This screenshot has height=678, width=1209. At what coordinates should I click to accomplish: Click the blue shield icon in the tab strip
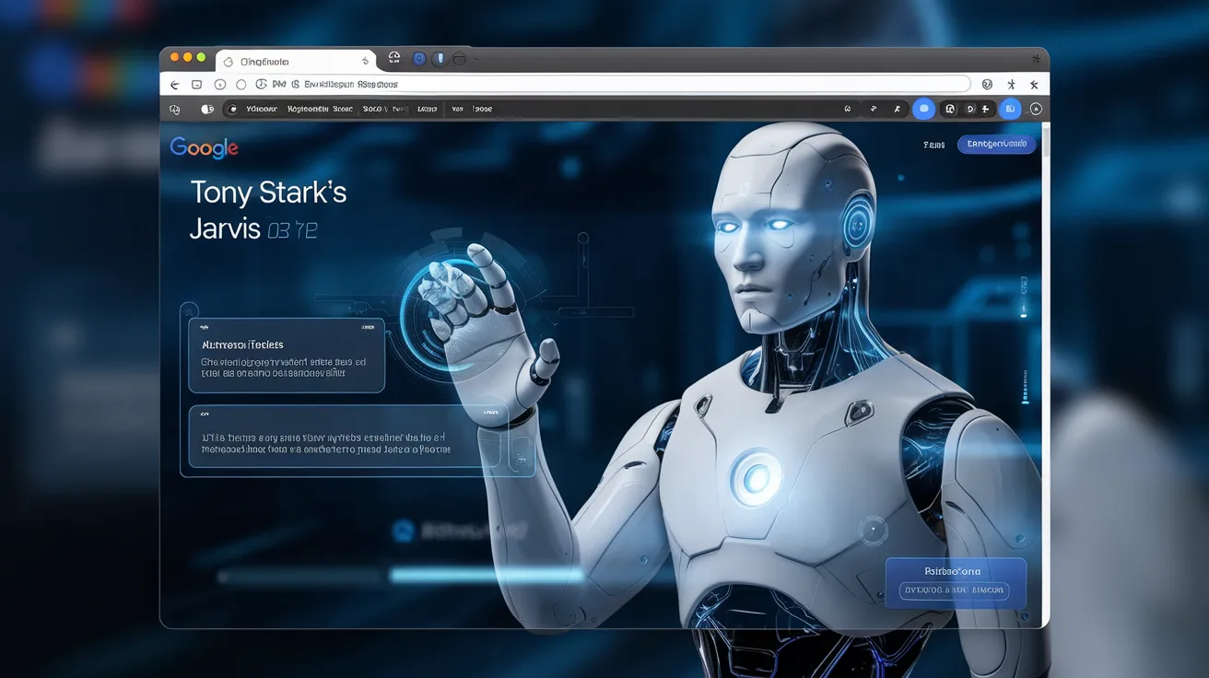pos(440,59)
